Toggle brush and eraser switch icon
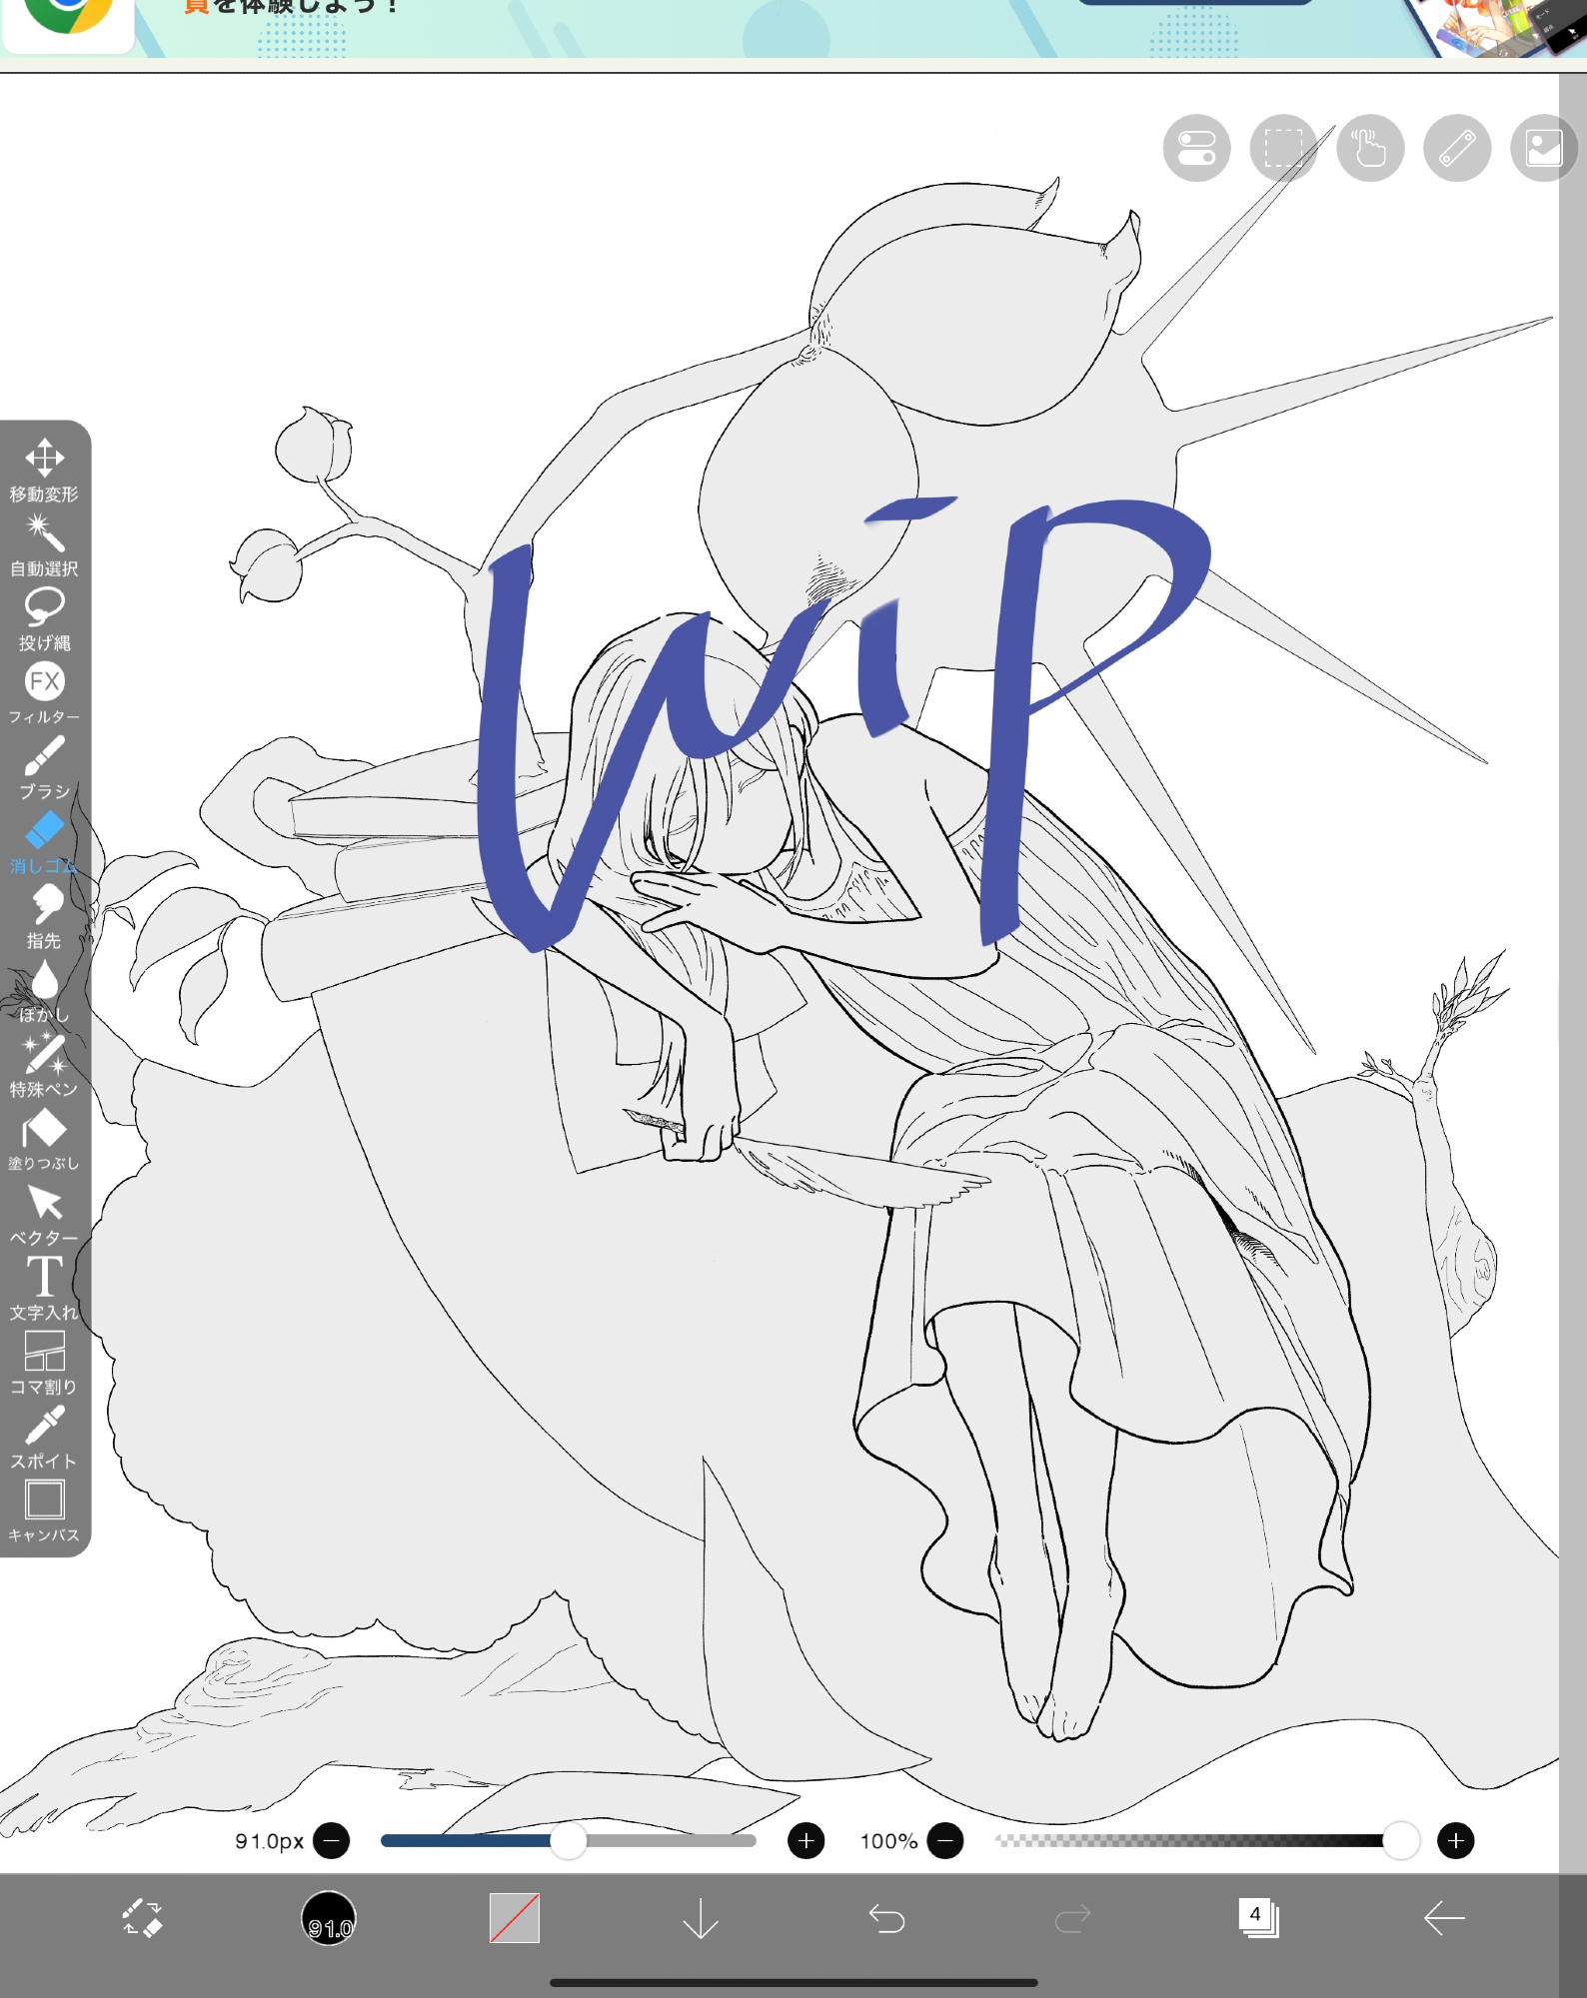 coord(142,1918)
